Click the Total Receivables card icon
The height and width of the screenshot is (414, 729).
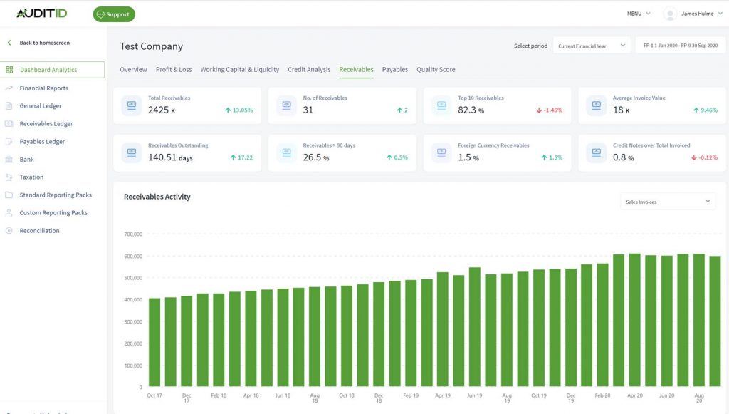[132, 105]
